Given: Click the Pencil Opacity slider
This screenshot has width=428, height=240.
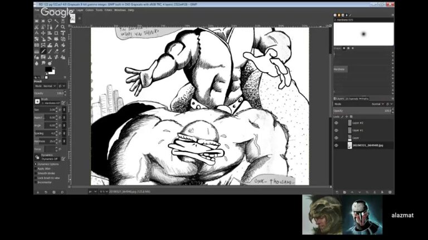Looking at the screenshot, I should 48,93.
